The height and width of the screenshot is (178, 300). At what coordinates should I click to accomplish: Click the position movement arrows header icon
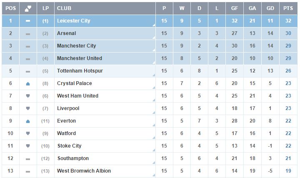point(28,8)
